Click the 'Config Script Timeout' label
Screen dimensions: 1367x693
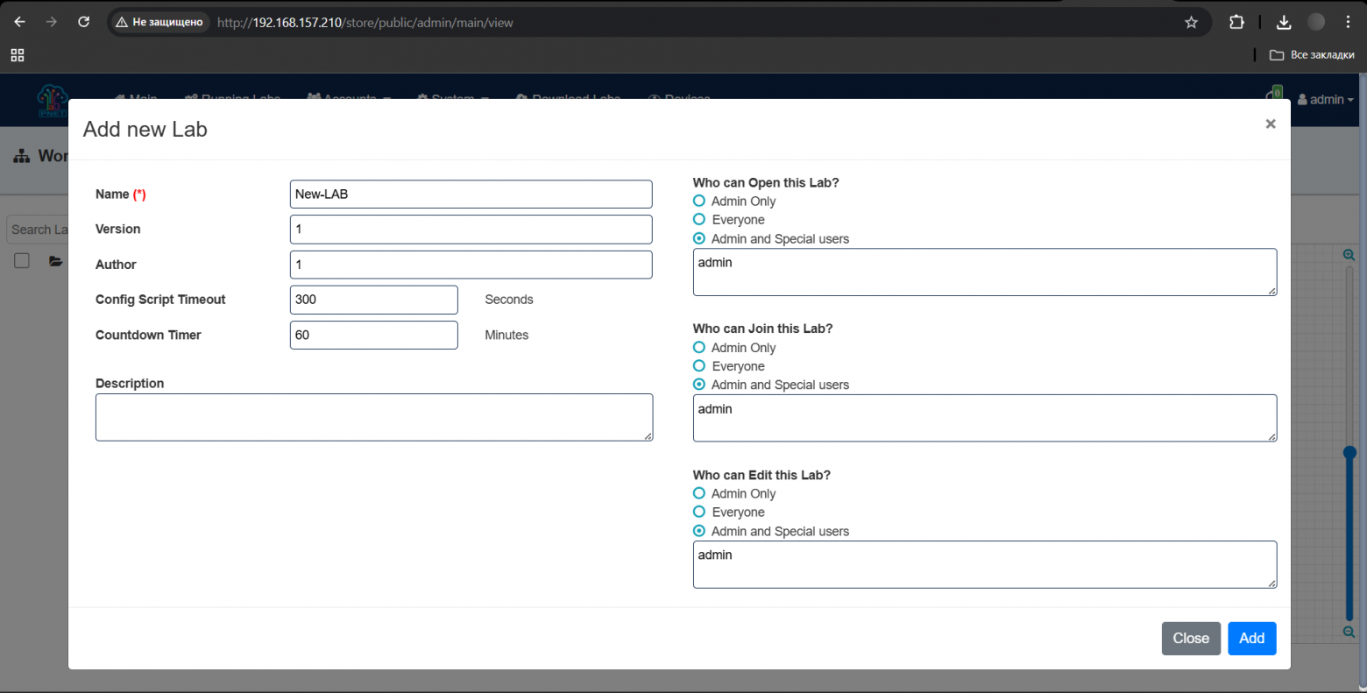(160, 300)
